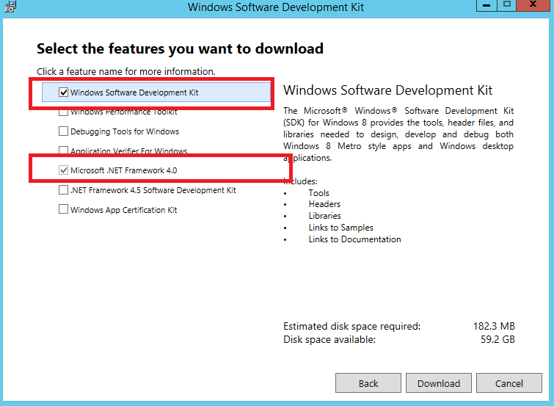
Task: Check Windows Performance Toolkit checkbox
Action: coord(63,112)
